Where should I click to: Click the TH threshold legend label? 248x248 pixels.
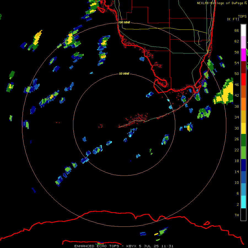click(237, 215)
